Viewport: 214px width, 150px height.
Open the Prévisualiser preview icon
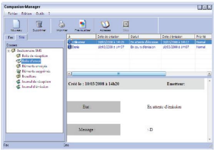(x=83, y=24)
